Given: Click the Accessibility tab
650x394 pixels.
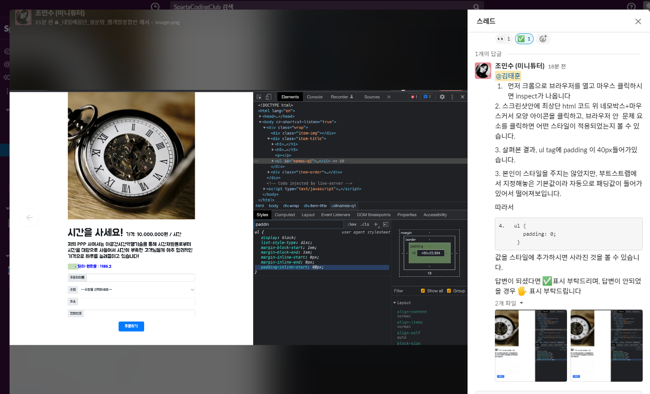Looking at the screenshot, I should click(x=435, y=215).
